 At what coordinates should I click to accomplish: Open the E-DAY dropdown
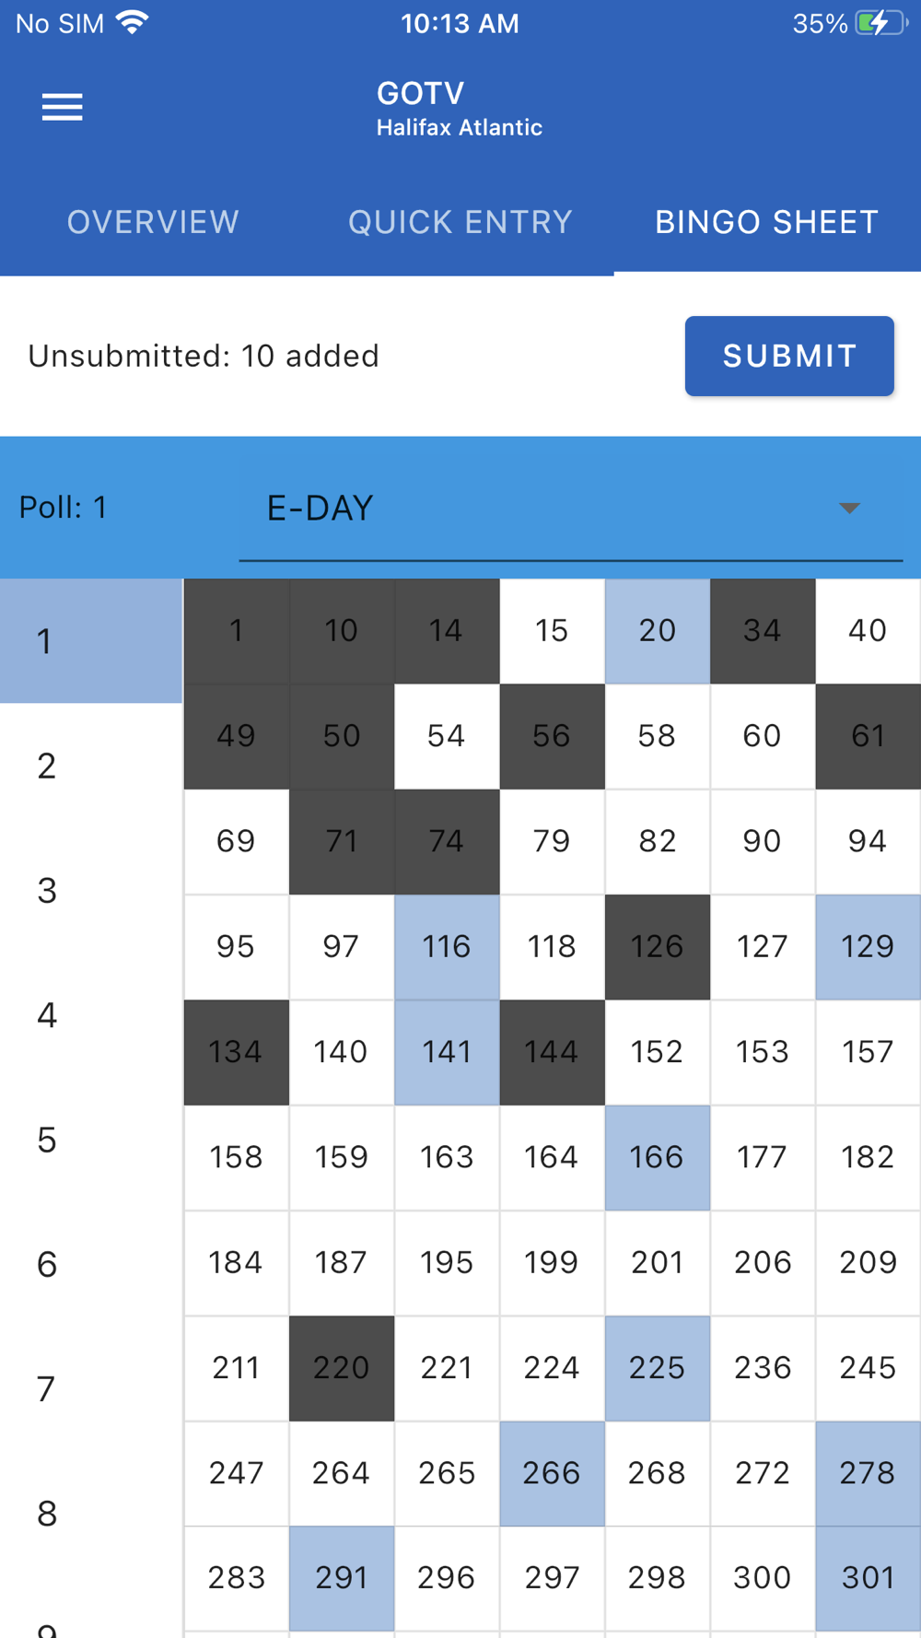coord(553,509)
